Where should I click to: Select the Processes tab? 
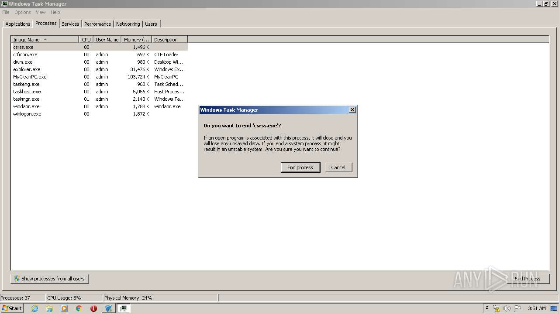click(x=46, y=23)
